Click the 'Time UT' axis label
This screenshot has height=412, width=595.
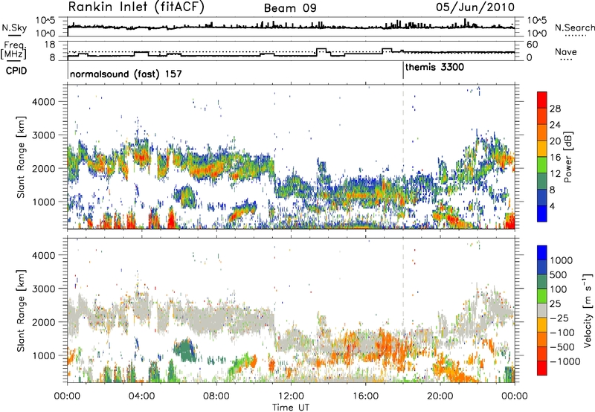[291, 408]
